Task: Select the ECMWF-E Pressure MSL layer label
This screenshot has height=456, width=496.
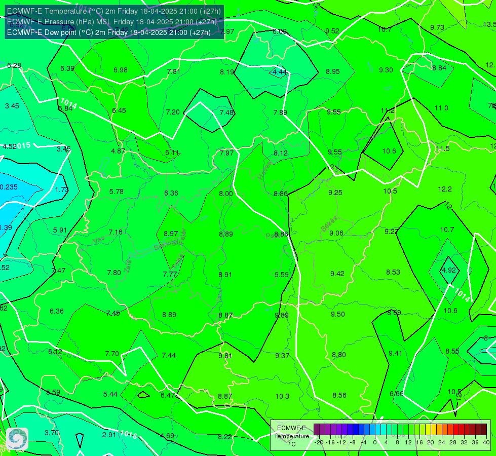Action: click(x=112, y=22)
